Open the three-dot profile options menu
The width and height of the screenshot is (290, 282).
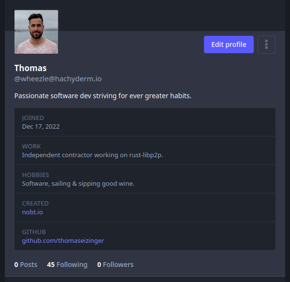[x=266, y=45]
